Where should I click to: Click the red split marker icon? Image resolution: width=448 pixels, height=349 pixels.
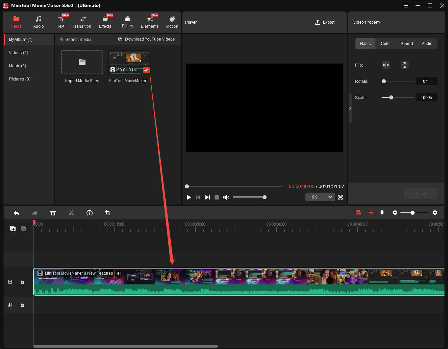click(371, 212)
